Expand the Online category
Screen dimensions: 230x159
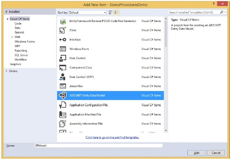tap(7, 71)
